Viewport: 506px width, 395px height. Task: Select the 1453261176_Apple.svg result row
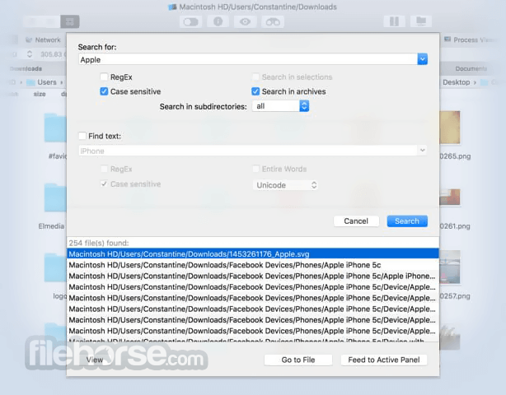click(253, 254)
